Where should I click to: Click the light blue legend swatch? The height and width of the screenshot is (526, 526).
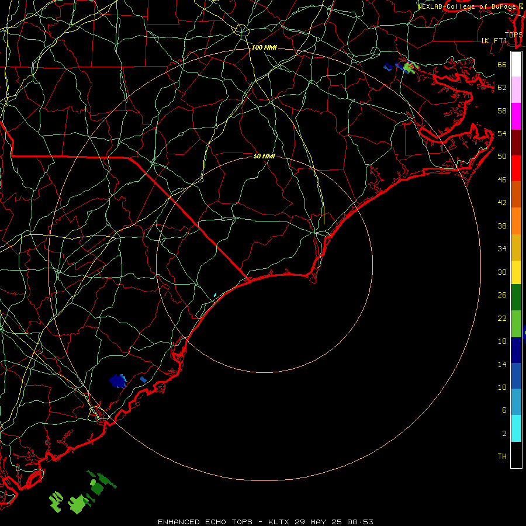click(x=516, y=402)
